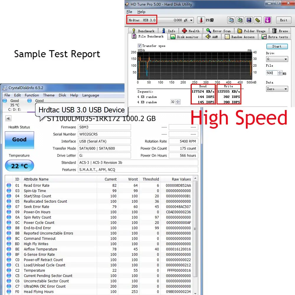
Task: Click the Exit button
Action: point(283,20)
